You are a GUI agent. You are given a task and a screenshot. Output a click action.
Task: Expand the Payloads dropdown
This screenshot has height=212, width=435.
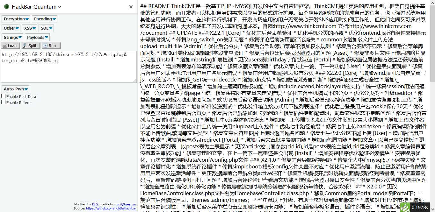[37, 38]
